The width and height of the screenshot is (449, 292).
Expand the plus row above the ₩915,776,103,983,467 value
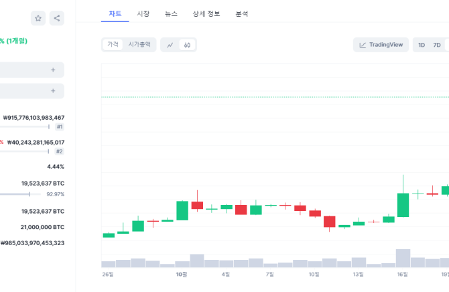pos(53,90)
